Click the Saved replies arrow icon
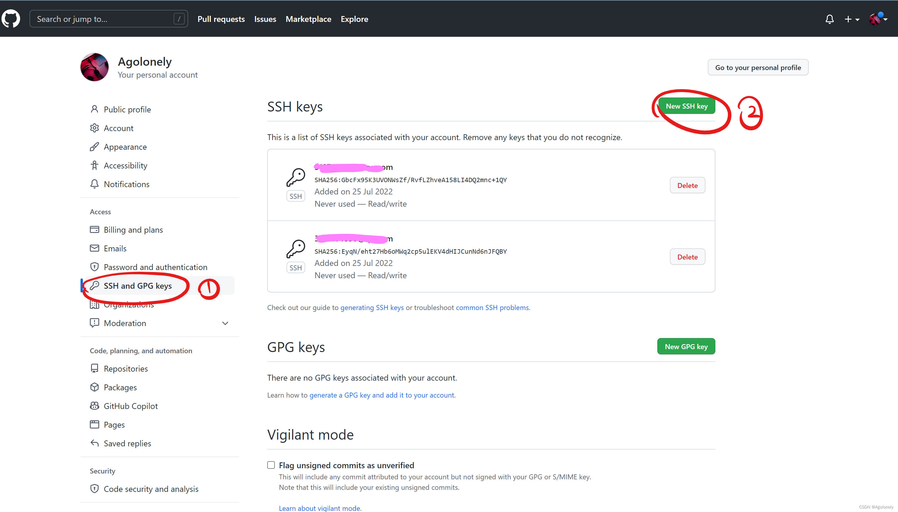 click(x=94, y=443)
